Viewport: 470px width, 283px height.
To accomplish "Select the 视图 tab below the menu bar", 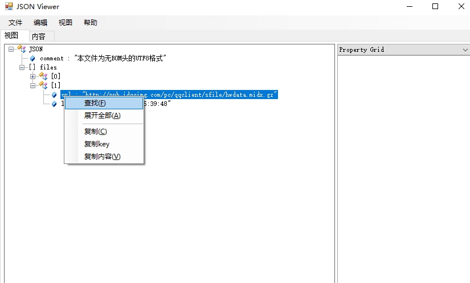I will click(x=15, y=35).
